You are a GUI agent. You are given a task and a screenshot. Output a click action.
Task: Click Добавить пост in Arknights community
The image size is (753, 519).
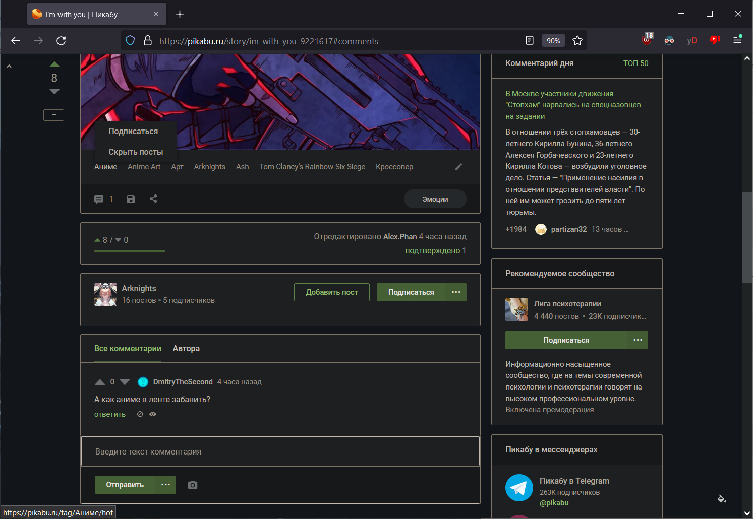tap(332, 292)
